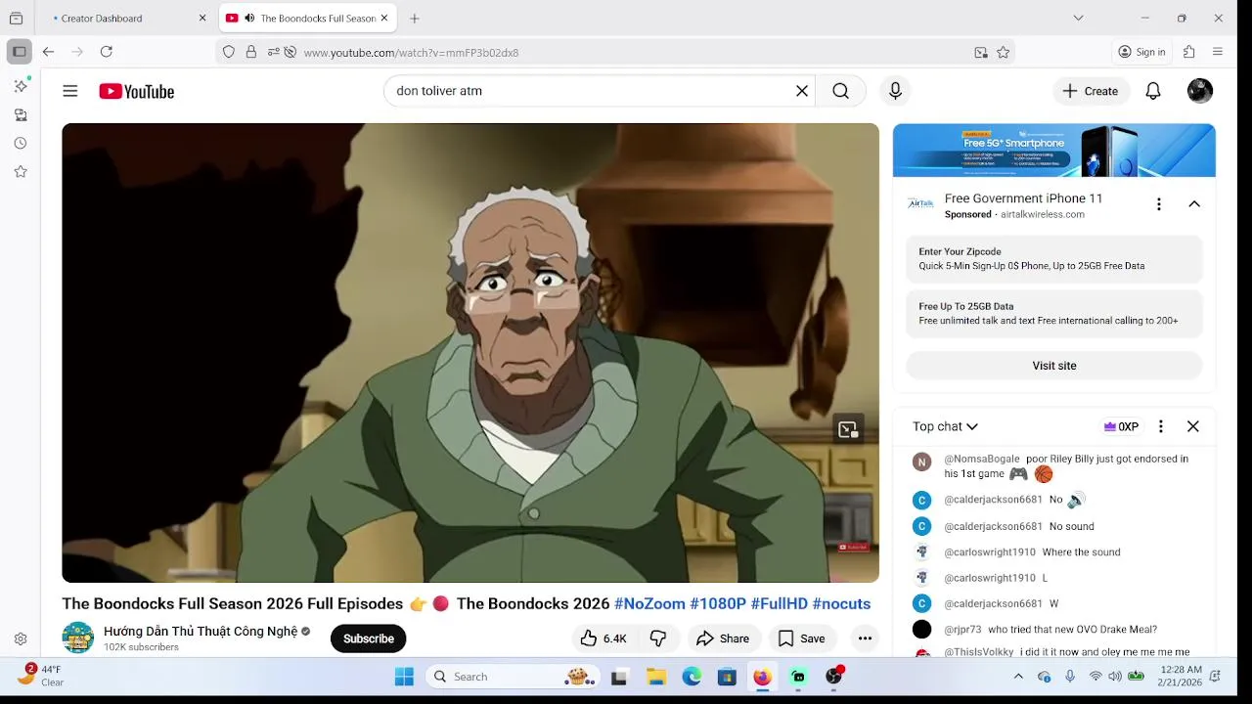Open more actions below the video
The image size is (1252, 704).
[865, 638]
